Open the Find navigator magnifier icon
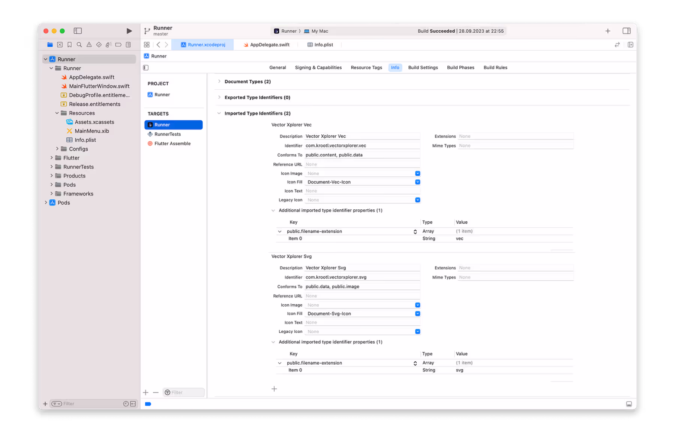The width and height of the screenshot is (675, 433). (79, 45)
